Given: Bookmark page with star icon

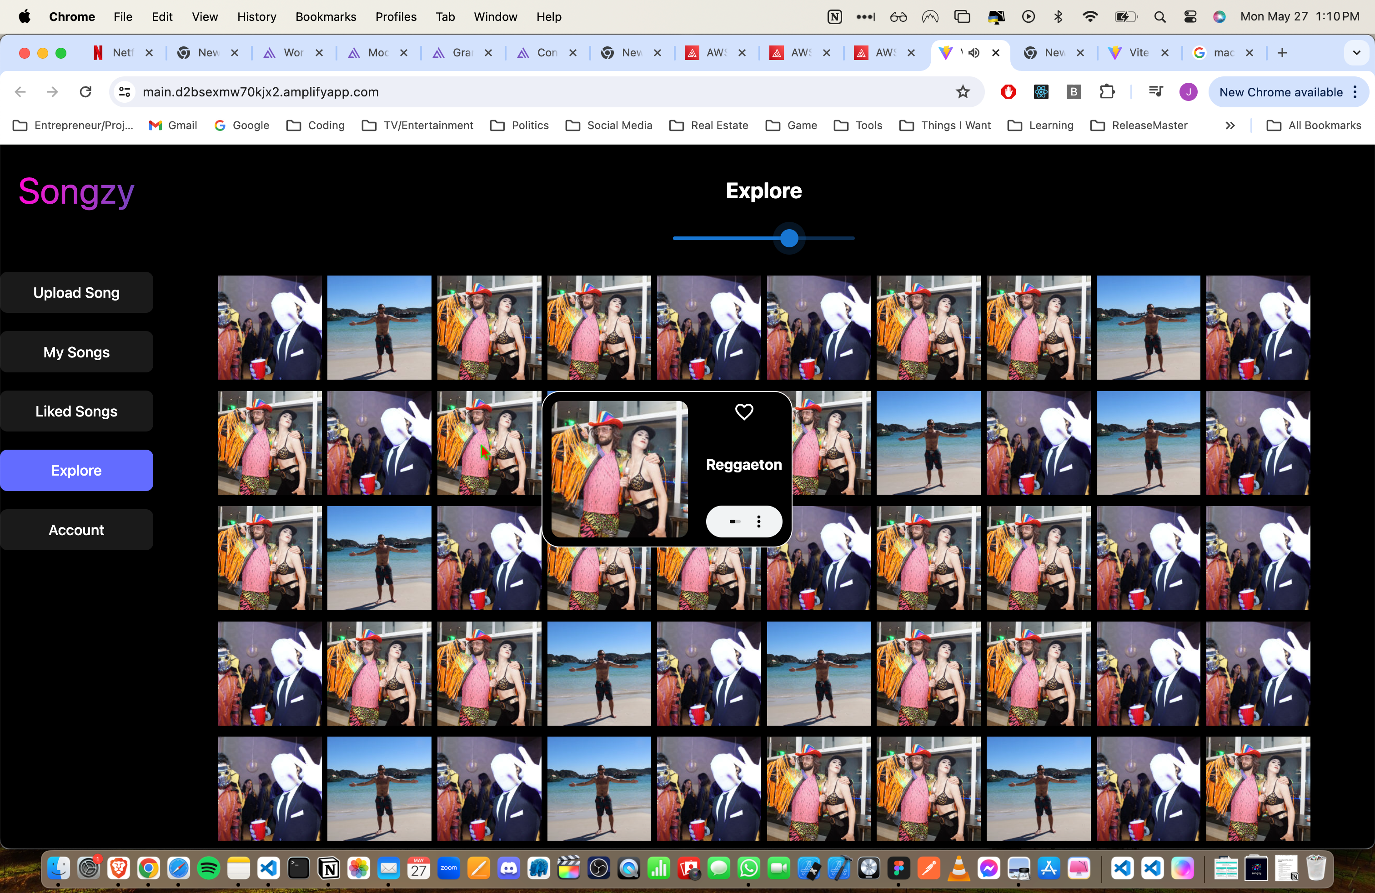Looking at the screenshot, I should coord(963,92).
